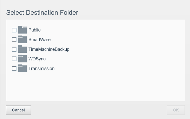Tick the SmartWare checkbox

pyautogui.click(x=14, y=39)
